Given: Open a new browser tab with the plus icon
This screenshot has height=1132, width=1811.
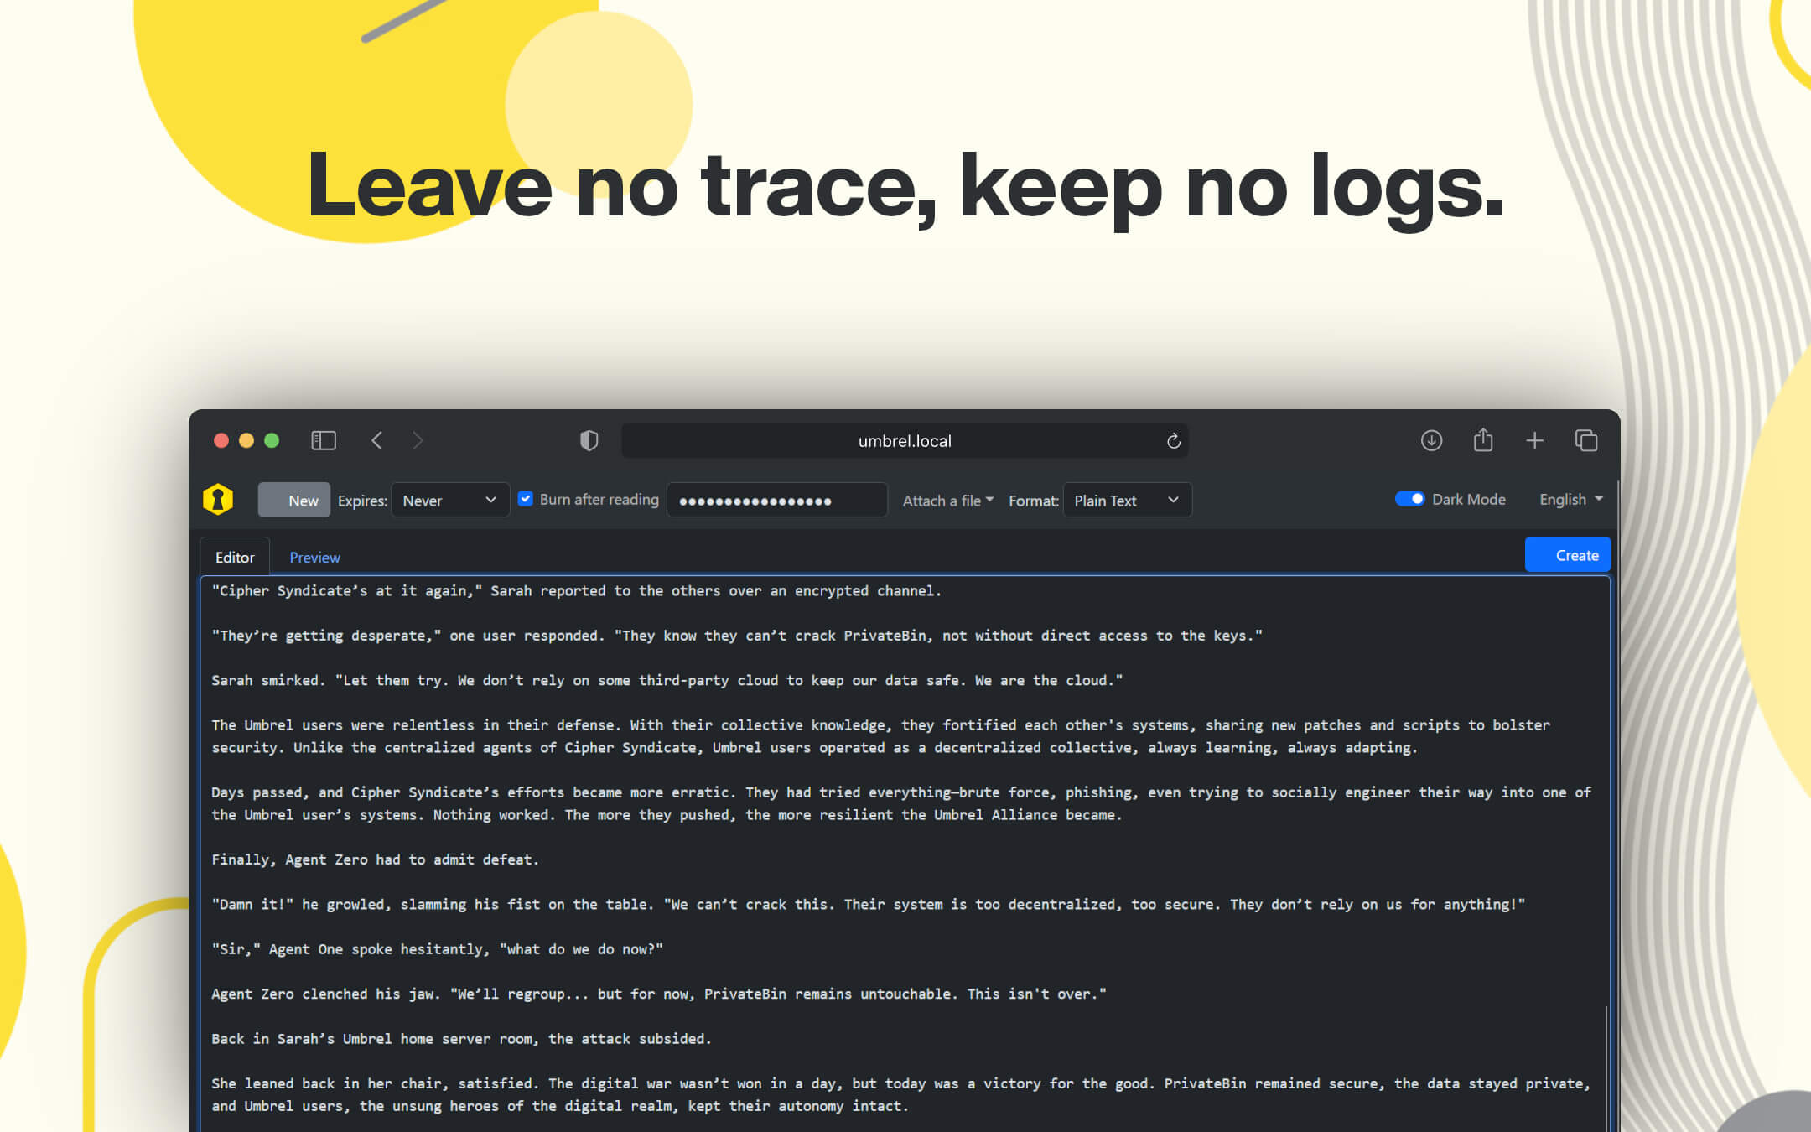Looking at the screenshot, I should [x=1535, y=440].
